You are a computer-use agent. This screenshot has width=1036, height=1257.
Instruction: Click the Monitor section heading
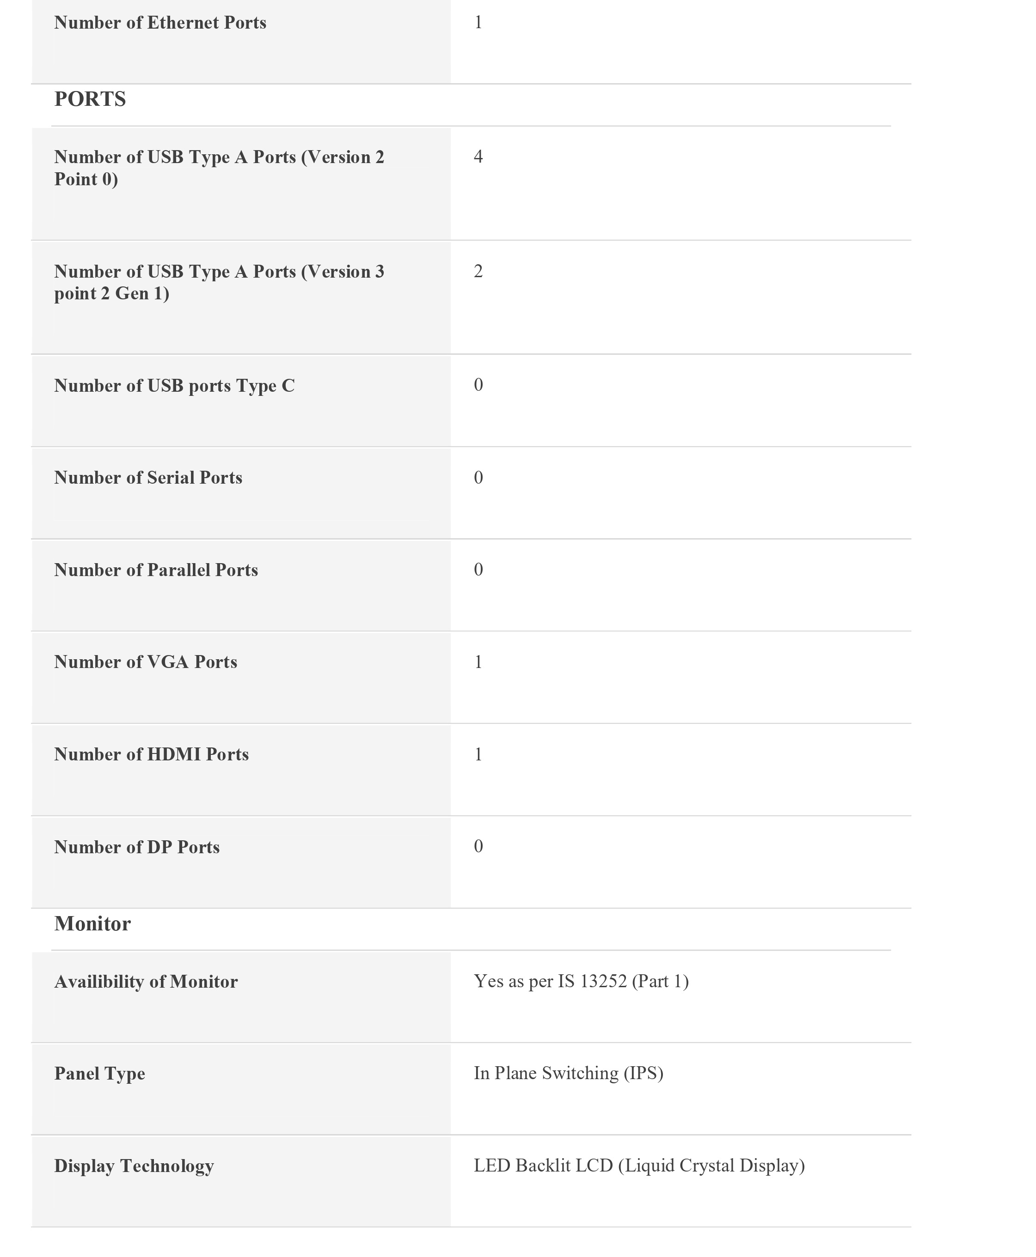tap(92, 923)
